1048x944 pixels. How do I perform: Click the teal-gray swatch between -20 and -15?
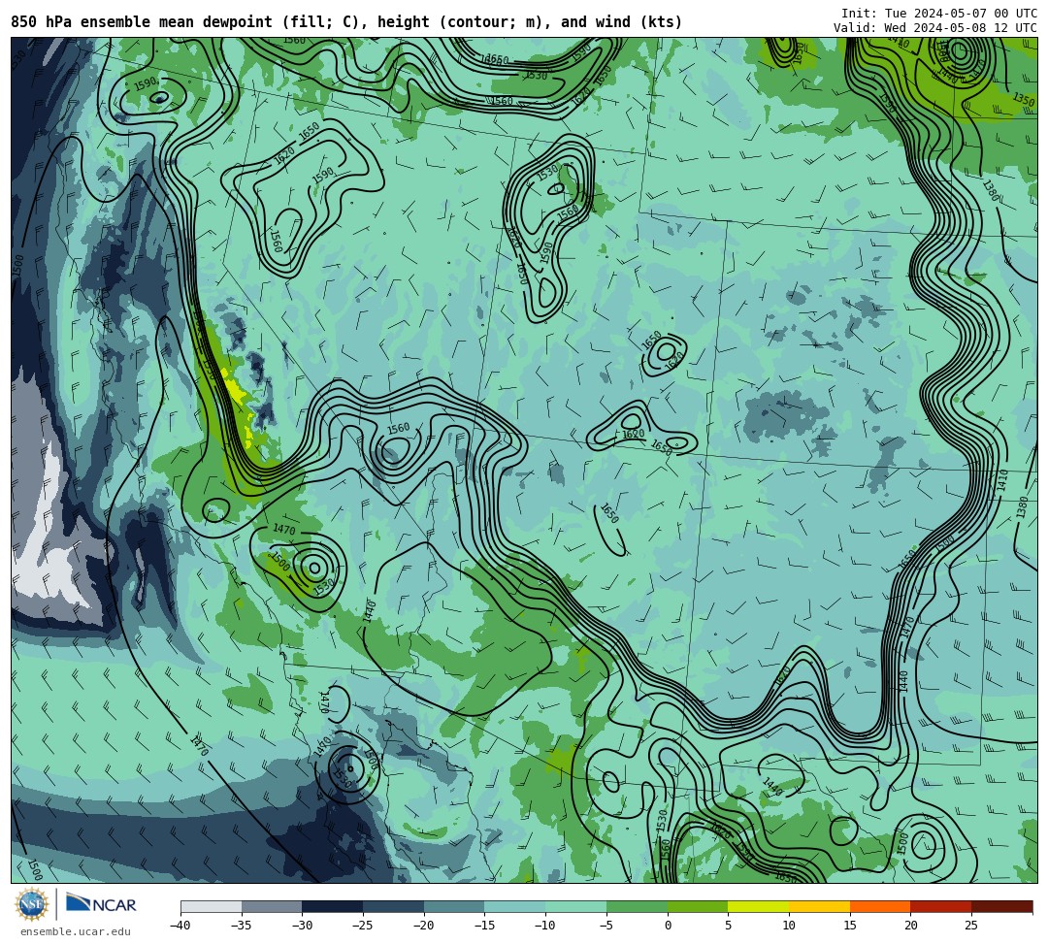(x=454, y=906)
